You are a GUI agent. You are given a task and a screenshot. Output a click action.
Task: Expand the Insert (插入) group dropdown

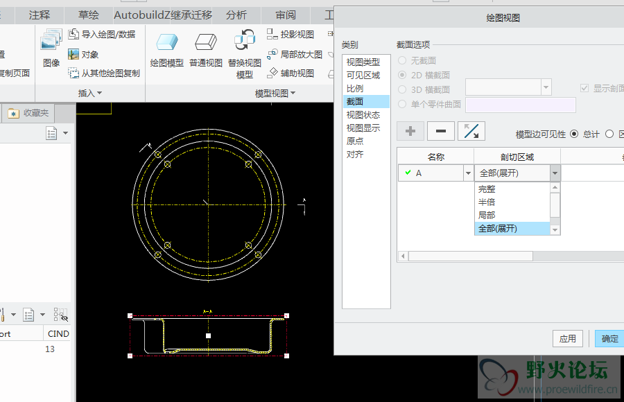coord(90,93)
